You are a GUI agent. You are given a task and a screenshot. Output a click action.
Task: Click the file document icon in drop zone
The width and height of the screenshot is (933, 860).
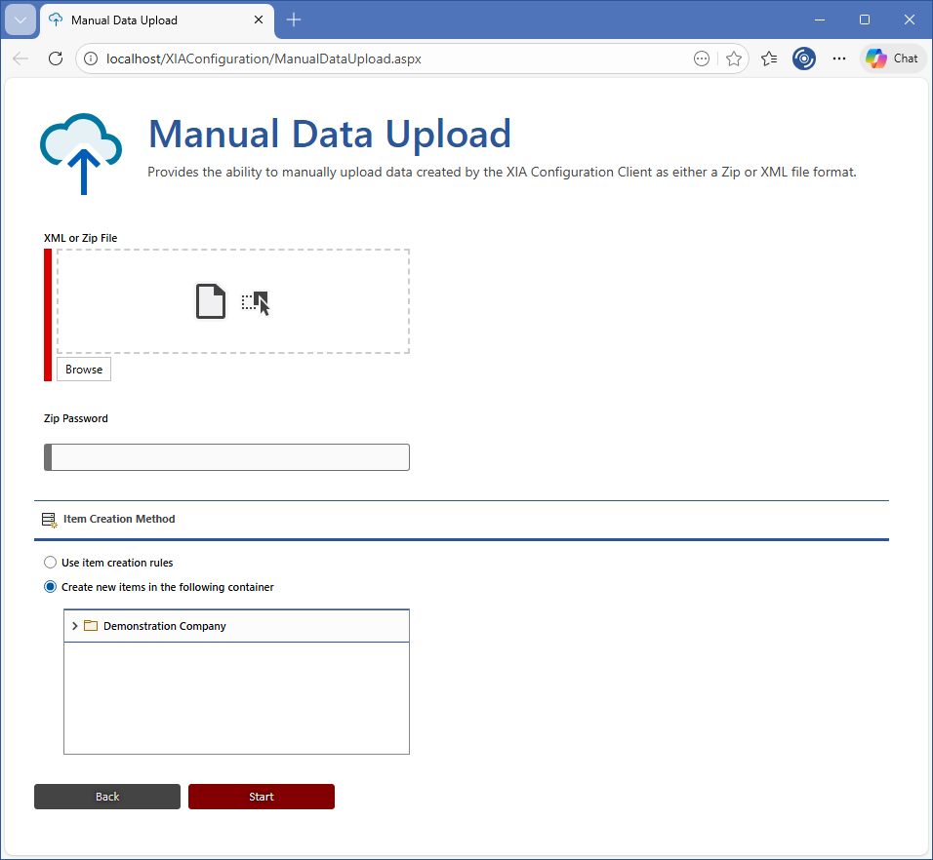(211, 301)
